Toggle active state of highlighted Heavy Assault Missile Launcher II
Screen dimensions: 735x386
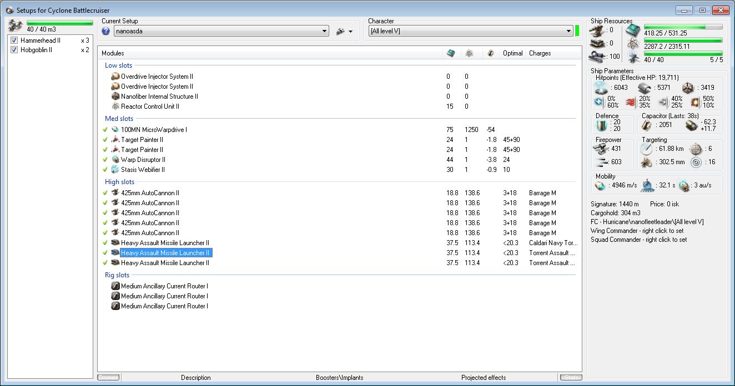click(x=105, y=253)
